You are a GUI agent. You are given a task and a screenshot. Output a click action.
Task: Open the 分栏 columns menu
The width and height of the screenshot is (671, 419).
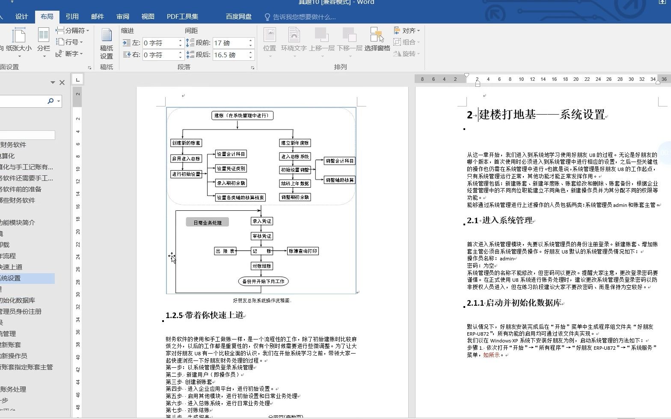coord(44,43)
